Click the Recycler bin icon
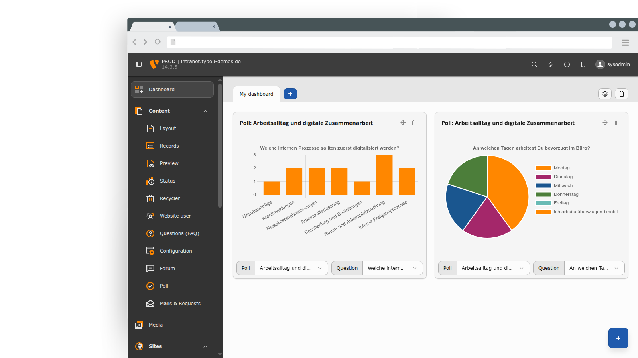 [x=150, y=198]
